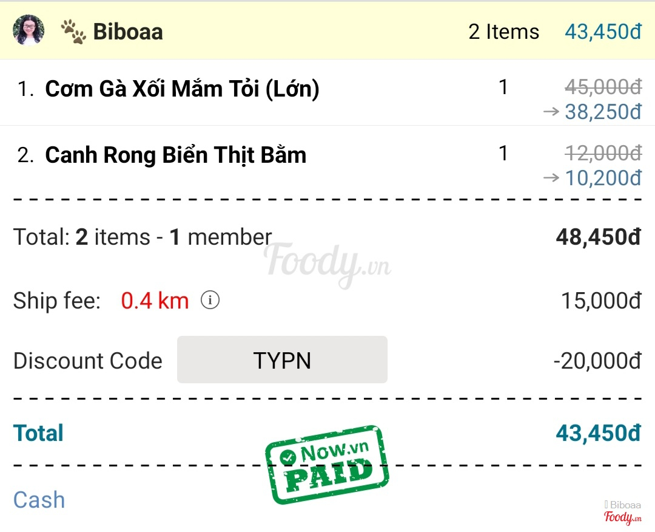Click the final Total label

(x=38, y=433)
